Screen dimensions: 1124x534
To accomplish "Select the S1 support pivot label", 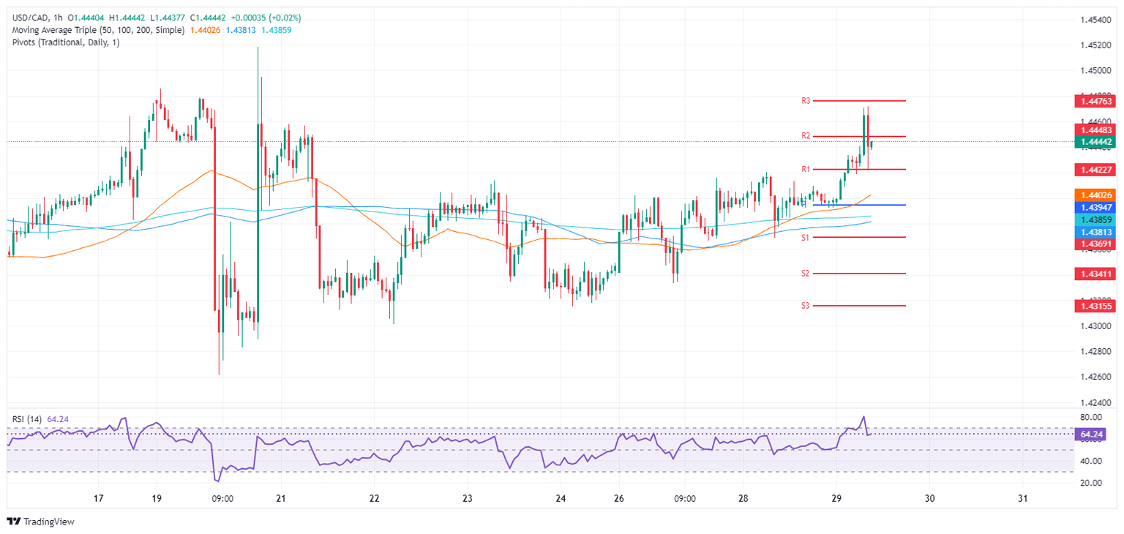I will click(805, 238).
